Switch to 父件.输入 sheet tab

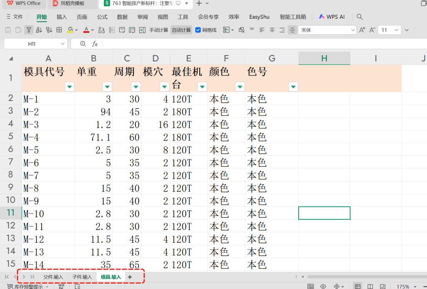tap(53, 277)
